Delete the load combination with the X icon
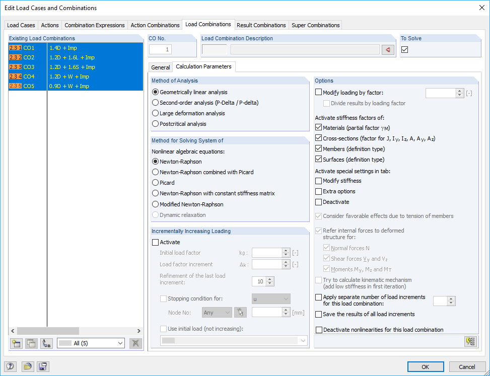 coord(135,343)
